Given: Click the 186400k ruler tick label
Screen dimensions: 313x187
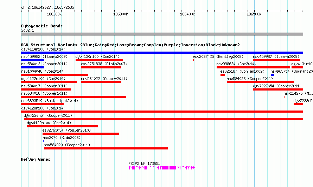Looking at the screenshot, I should [187, 14].
